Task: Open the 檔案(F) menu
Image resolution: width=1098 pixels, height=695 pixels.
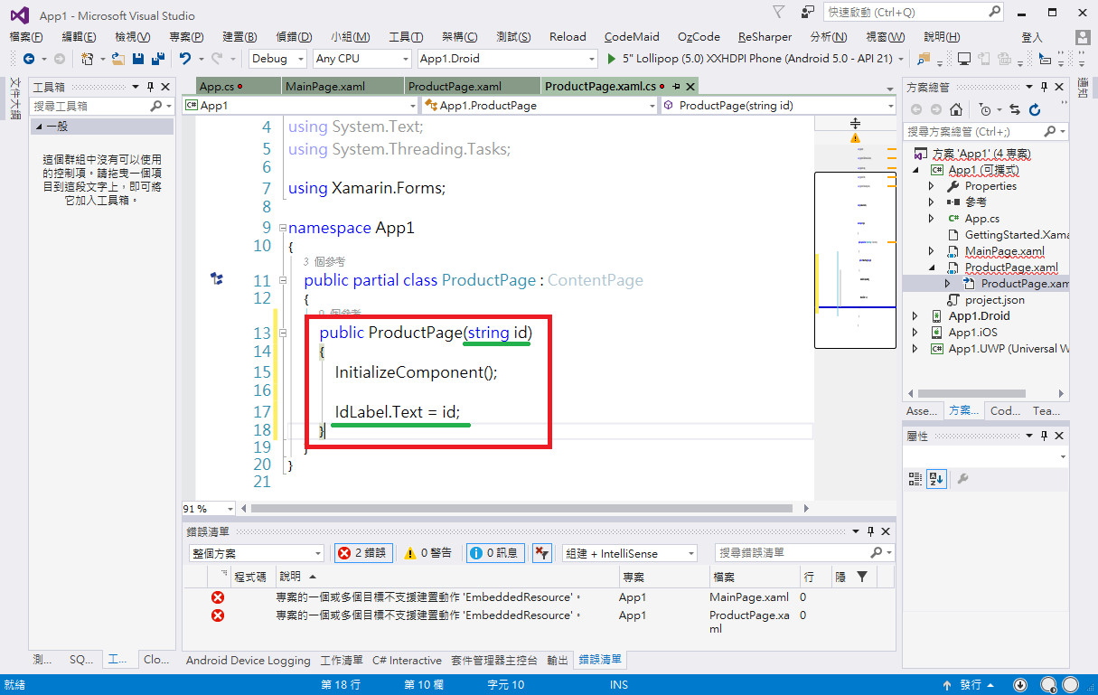Action: coord(26,37)
